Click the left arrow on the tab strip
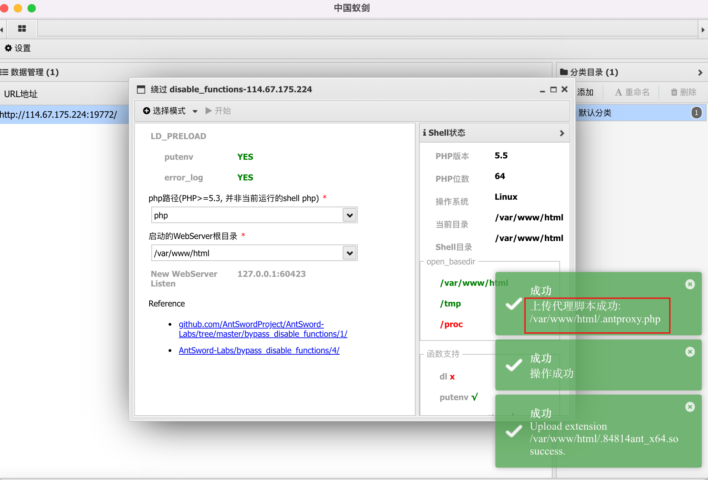708x480 pixels. pos(2,29)
